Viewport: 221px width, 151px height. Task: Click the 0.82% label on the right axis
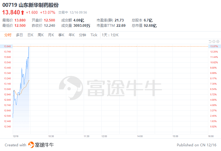point(213,127)
